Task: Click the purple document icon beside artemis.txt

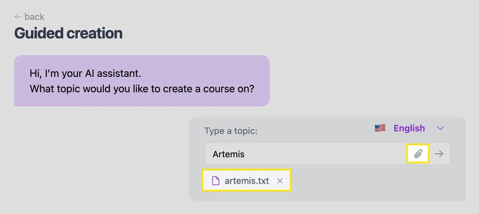Action: click(x=216, y=180)
